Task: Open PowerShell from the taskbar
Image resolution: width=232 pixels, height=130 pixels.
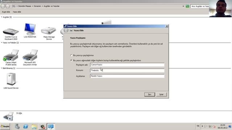Action: point(26,126)
